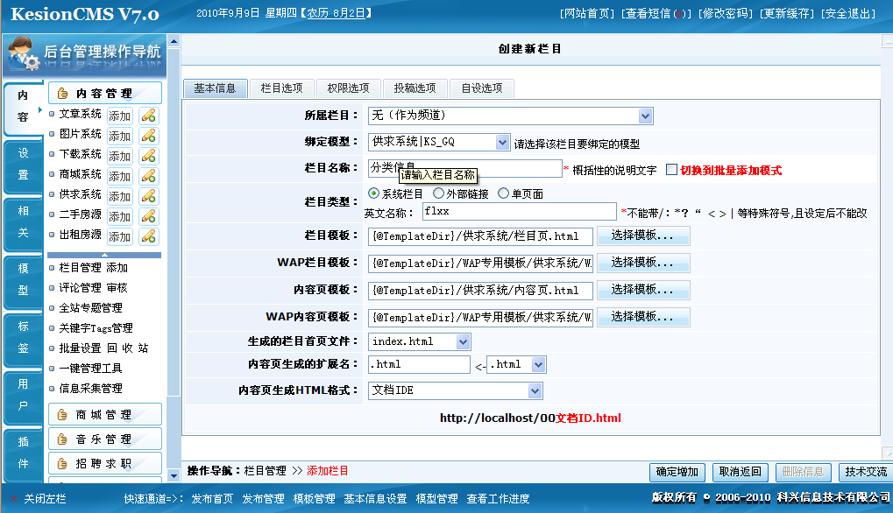Click 选择模板 button for 栏目模板
The width and height of the screenshot is (893, 513).
coord(643,235)
